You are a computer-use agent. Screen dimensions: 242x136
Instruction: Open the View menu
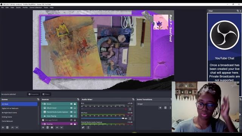(x=12, y=8)
